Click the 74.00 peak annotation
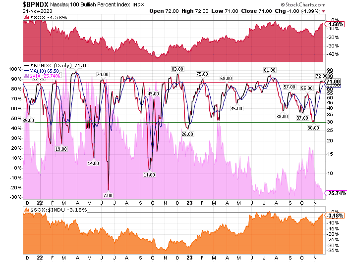Viewport: 347px width, 262px height. pos(103,75)
